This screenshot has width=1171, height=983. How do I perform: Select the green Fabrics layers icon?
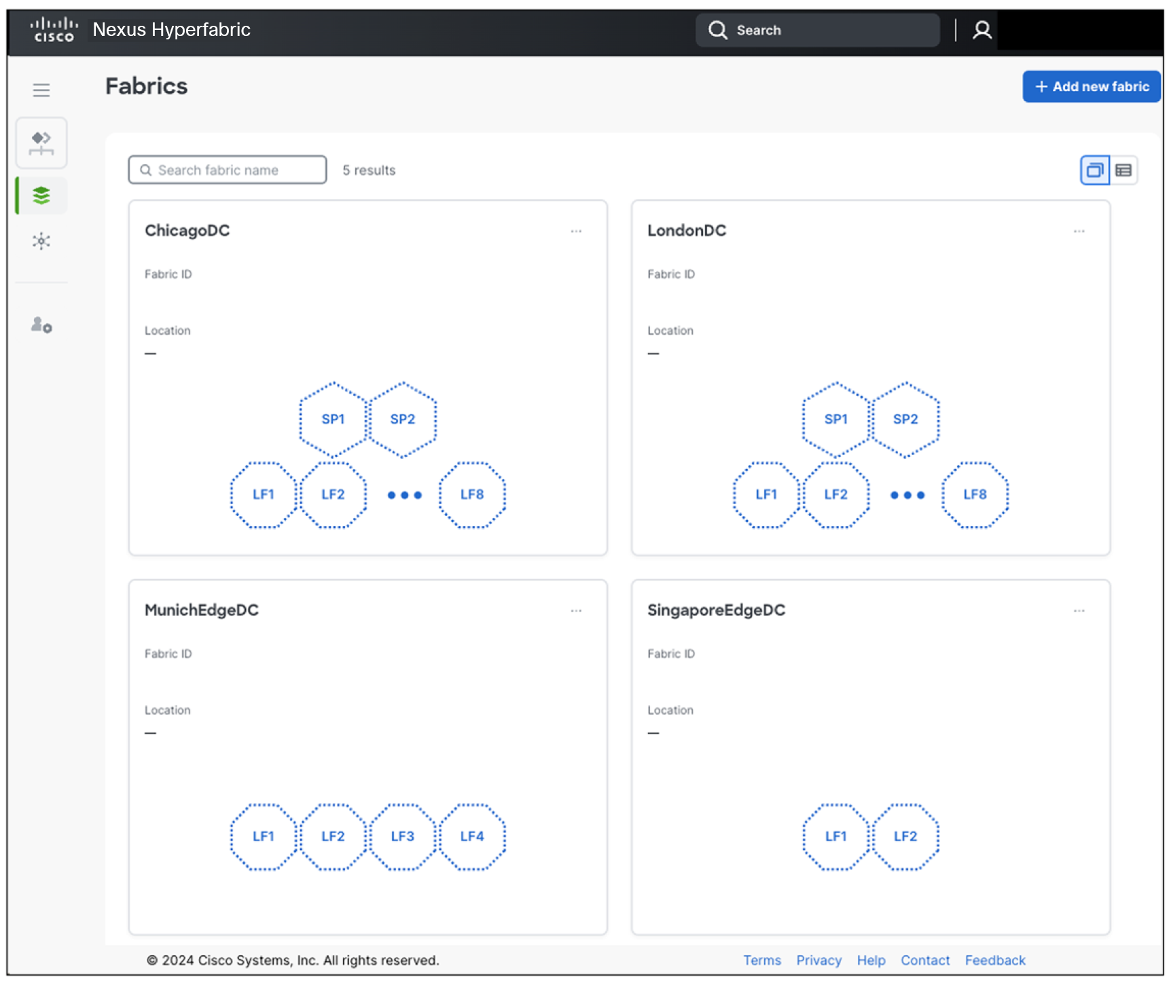(x=41, y=196)
